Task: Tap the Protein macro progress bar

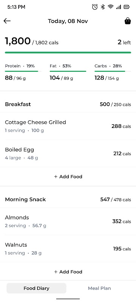Action: point(23,71)
